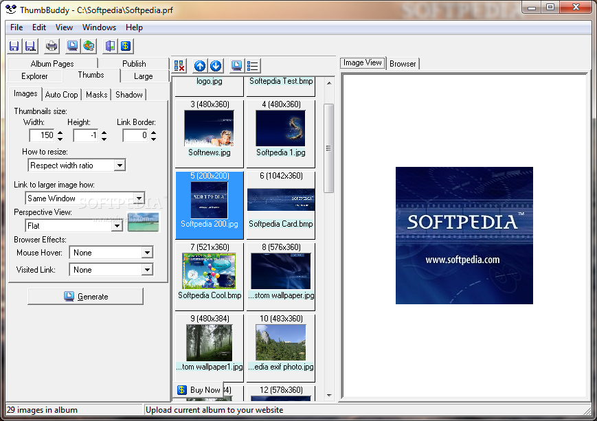This screenshot has height=421, width=597.
Task: Select the logo.jpg thumbnail
Action: (209, 86)
